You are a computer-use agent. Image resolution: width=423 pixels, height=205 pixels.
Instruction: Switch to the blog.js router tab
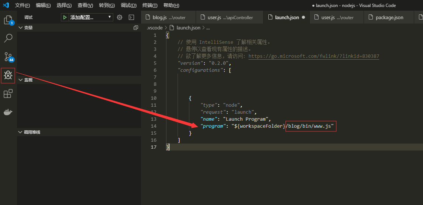click(x=169, y=17)
